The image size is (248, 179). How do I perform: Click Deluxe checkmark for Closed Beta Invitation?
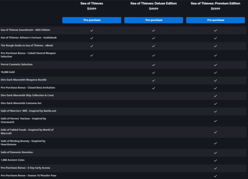pyautogui.click(x=154, y=88)
